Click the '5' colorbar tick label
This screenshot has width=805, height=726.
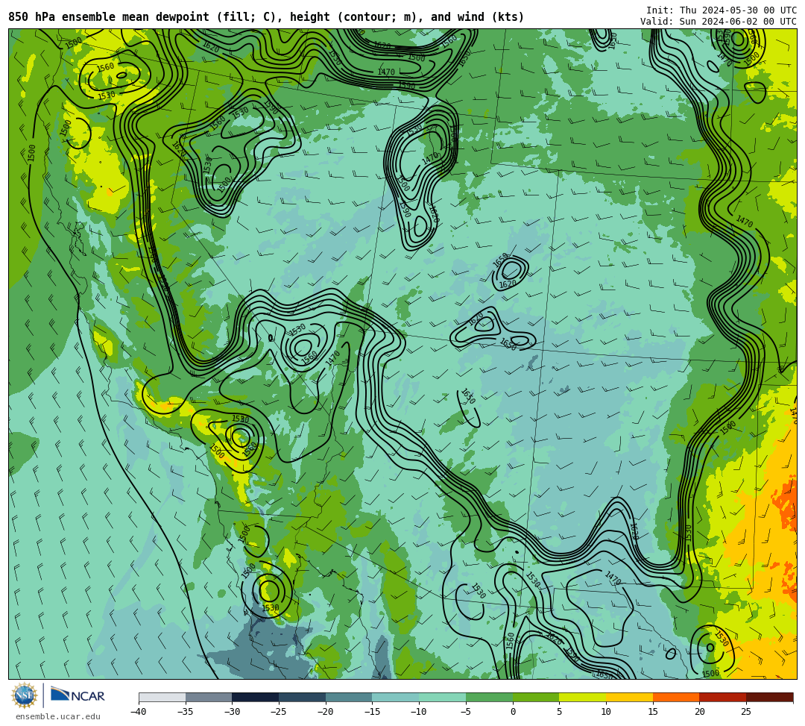pos(559,712)
